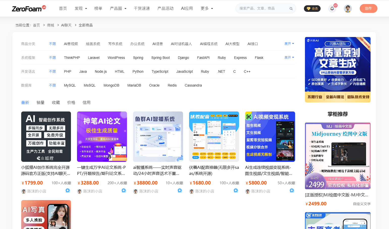Screen dimensions: 389x229
Task: Open the notification bell with 12 alerts
Action: pyautogui.click(x=332, y=8)
